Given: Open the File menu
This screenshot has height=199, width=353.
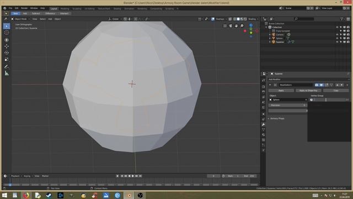Looking at the screenshot, I should (10, 8).
